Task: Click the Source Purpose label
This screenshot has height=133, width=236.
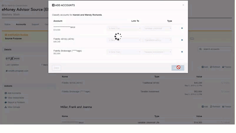Action: (x=13, y=39)
